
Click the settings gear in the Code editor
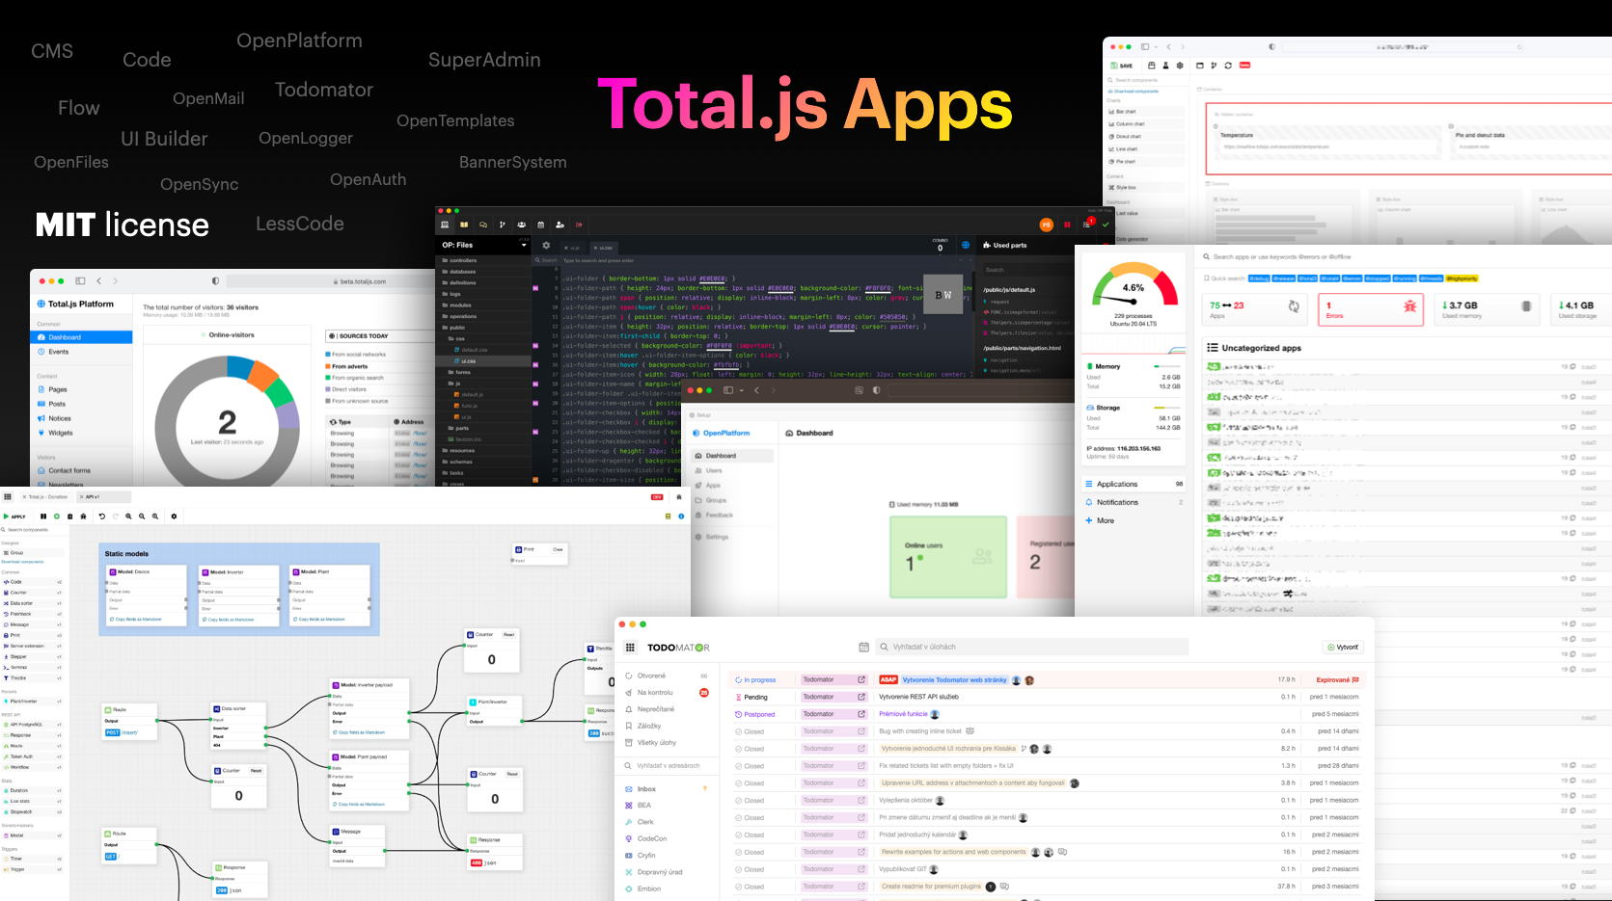click(546, 246)
